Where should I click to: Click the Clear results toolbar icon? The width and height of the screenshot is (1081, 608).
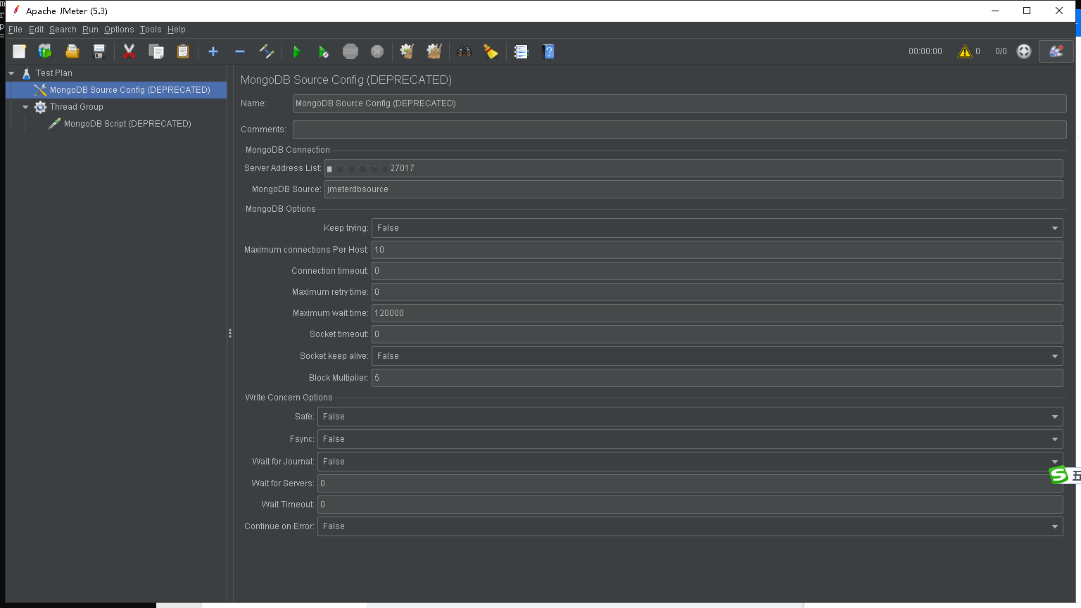(407, 51)
